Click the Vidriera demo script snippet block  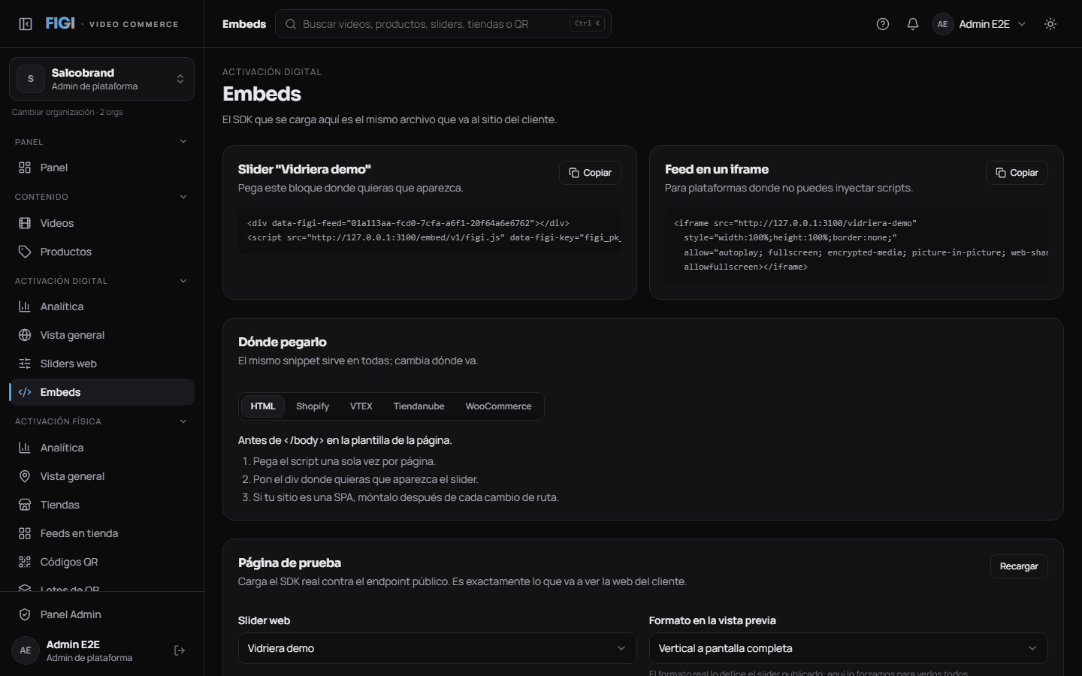tap(430, 231)
